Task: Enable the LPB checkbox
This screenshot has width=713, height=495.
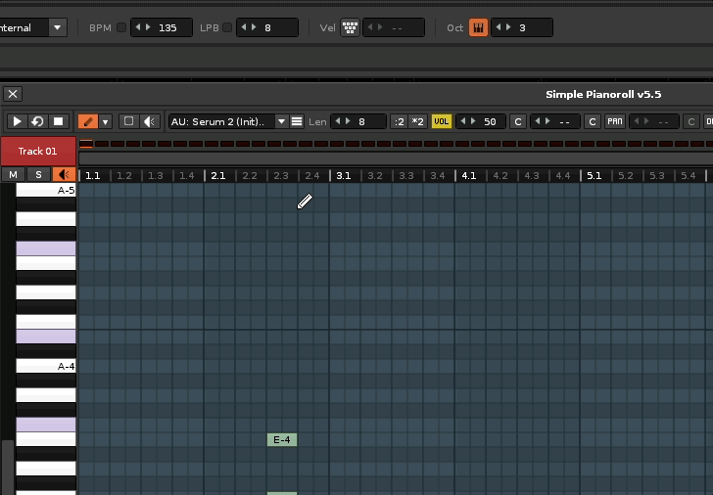Action: (x=227, y=27)
